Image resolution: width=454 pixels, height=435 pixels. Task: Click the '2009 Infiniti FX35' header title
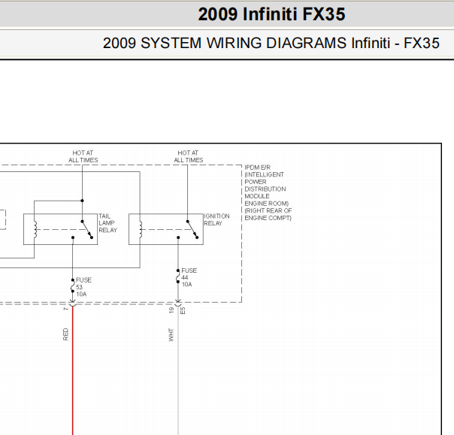[271, 14]
